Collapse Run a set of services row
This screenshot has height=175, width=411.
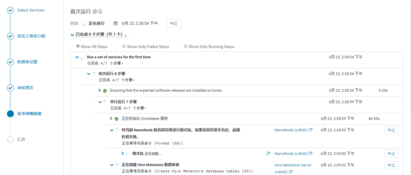point(77,57)
